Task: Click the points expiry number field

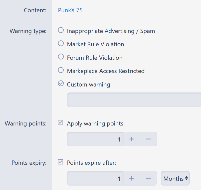Action: pyautogui.click(x=95, y=178)
